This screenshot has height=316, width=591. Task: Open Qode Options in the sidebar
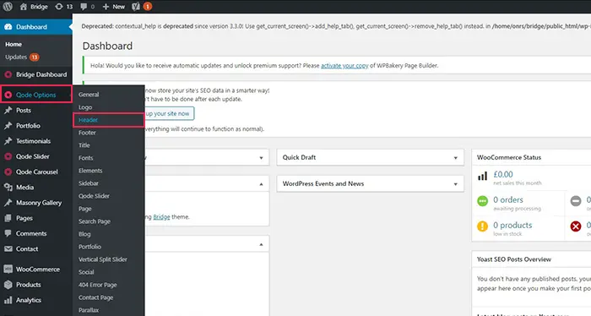(x=36, y=95)
